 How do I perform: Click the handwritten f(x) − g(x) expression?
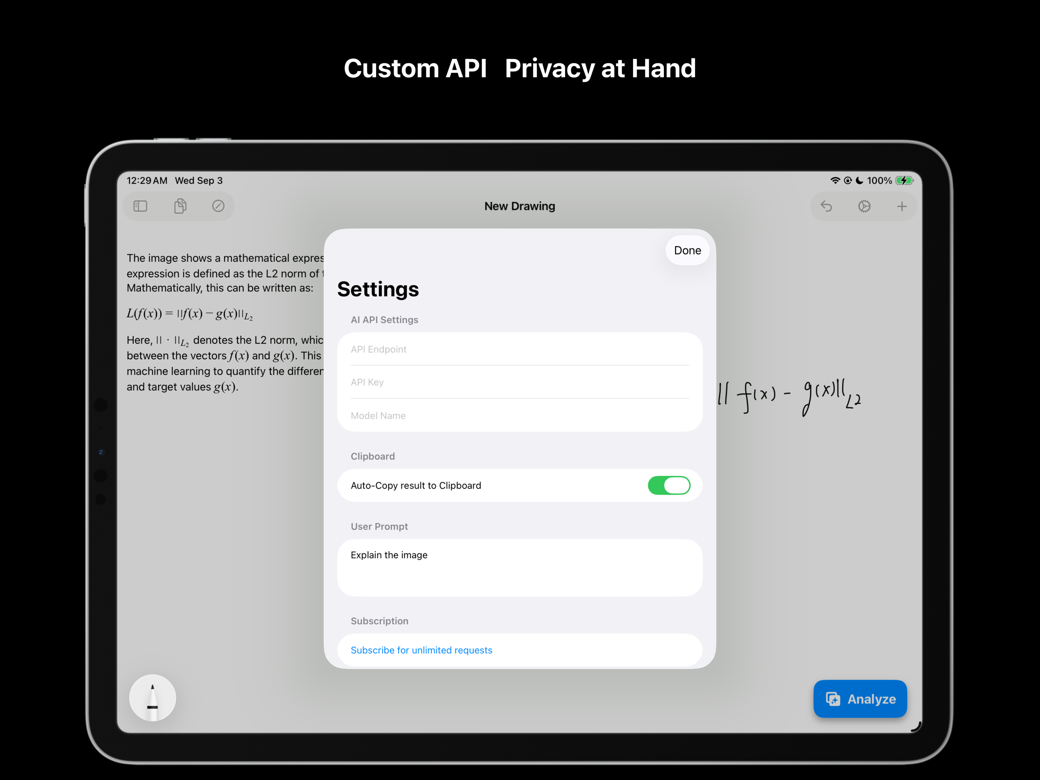(x=790, y=397)
